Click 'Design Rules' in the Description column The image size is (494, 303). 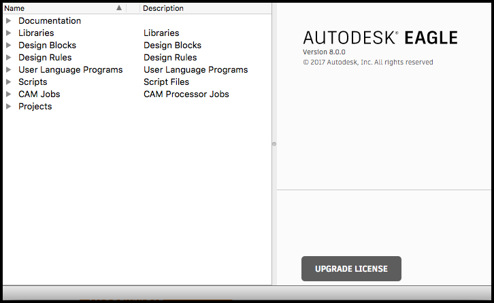tap(170, 58)
